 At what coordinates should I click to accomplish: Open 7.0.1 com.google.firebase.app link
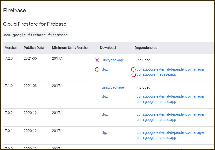coord(156,138)
